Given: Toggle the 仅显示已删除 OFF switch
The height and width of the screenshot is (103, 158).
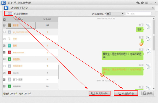Looking at the screenshot, I should click(x=9, y=13).
